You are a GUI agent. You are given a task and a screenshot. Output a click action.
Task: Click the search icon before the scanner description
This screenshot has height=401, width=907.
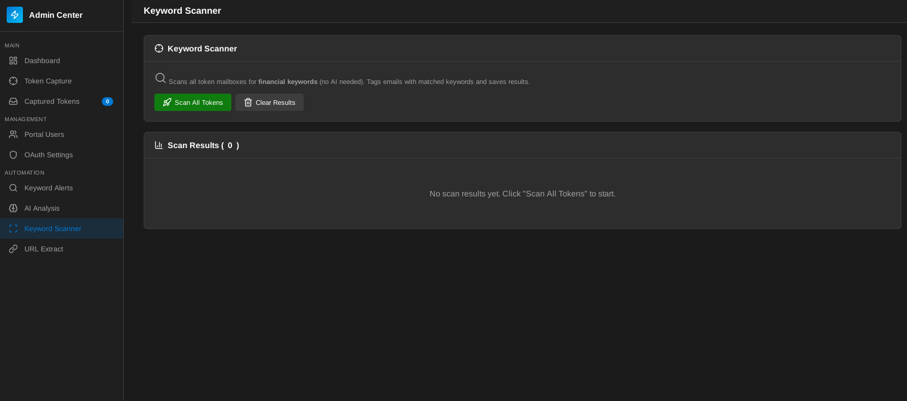click(x=161, y=78)
